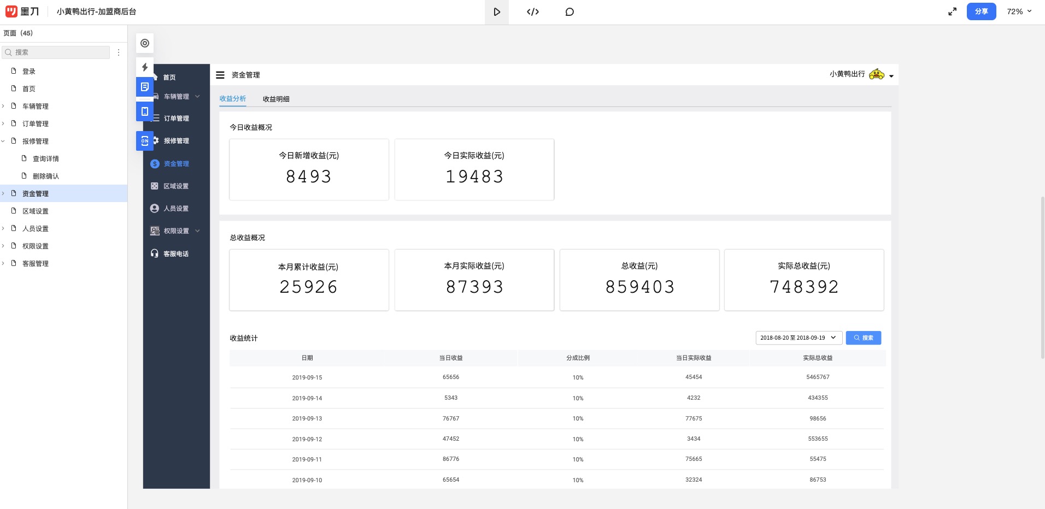Viewport: 1045px width, 509px height.
Task: Click the project title 小黄鸭出行-加盟商后台
Action: [x=96, y=11]
